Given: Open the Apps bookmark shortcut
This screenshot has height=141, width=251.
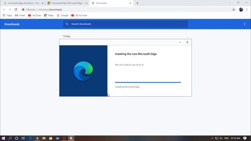Looking at the screenshot, I should click(7, 15).
